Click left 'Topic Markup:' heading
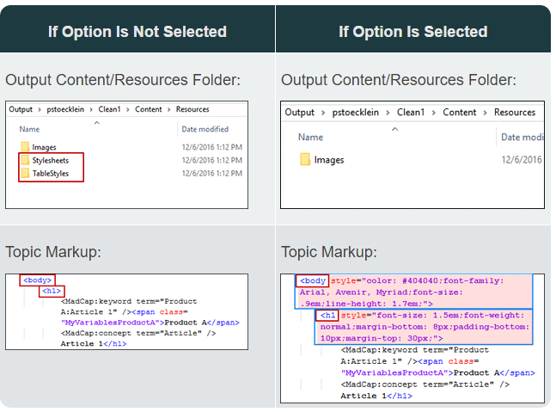556x412 pixels. (x=53, y=252)
